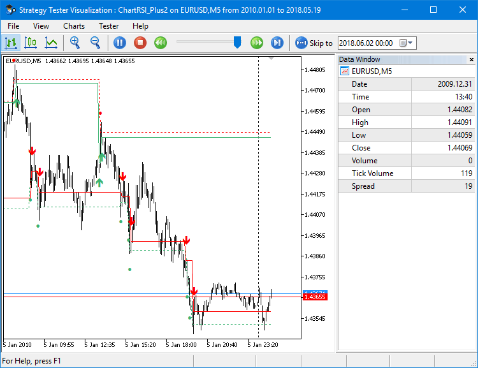Open the Charts menu
This screenshot has height=368, width=478.
tap(74, 26)
